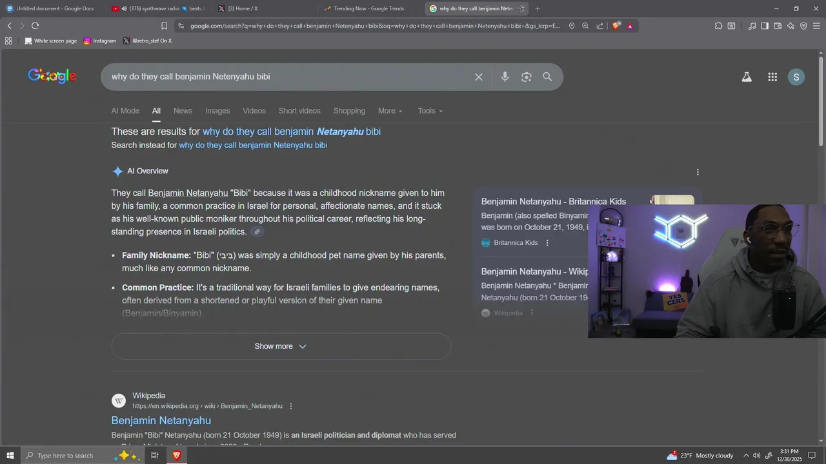Open a new browser tab

point(538,8)
